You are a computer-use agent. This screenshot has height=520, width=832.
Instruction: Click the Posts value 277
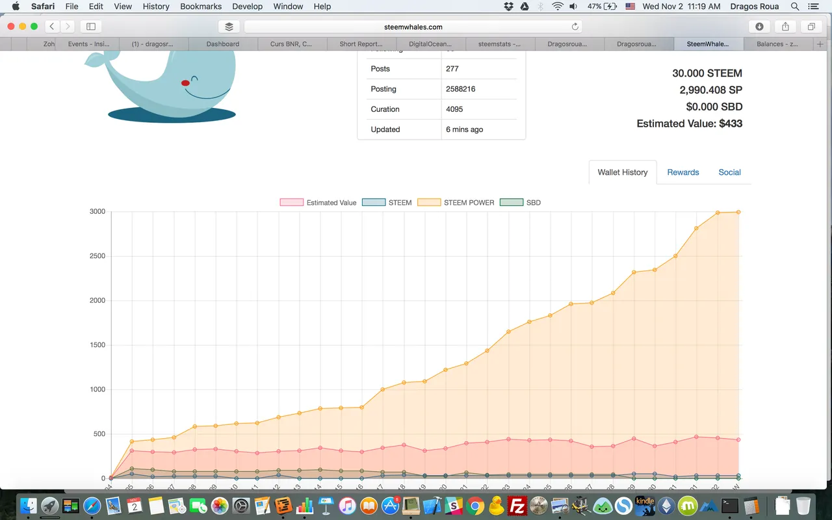click(x=452, y=69)
